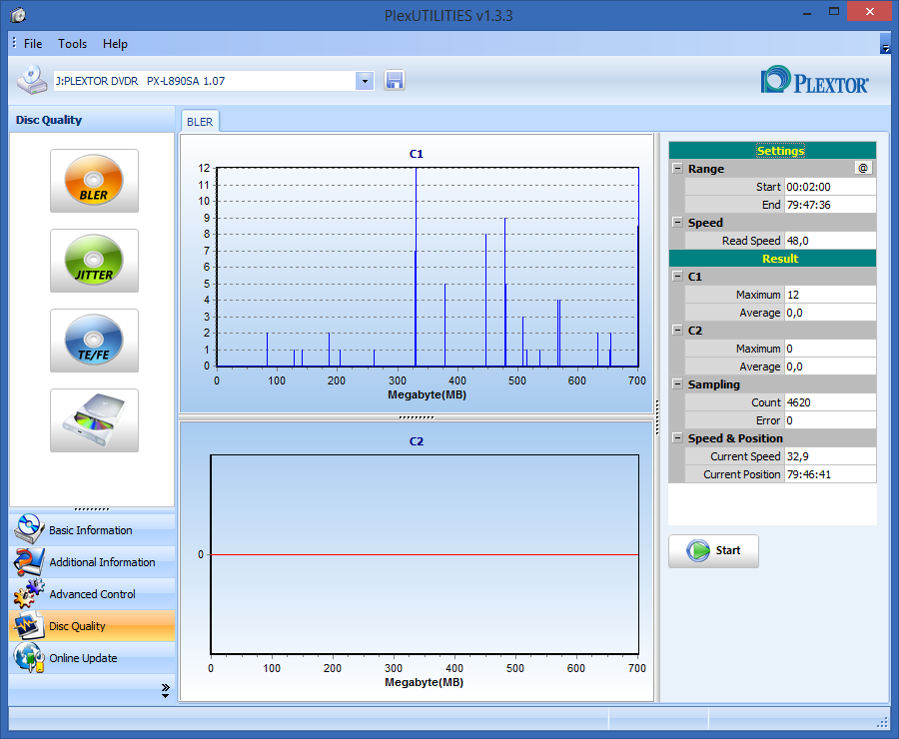Click the menu bar grip handle
The height and width of the screenshot is (739, 899).
(x=14, y=43)
